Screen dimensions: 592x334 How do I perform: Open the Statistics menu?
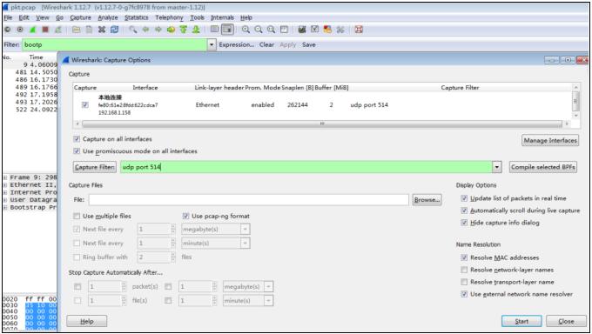(137, 17)
